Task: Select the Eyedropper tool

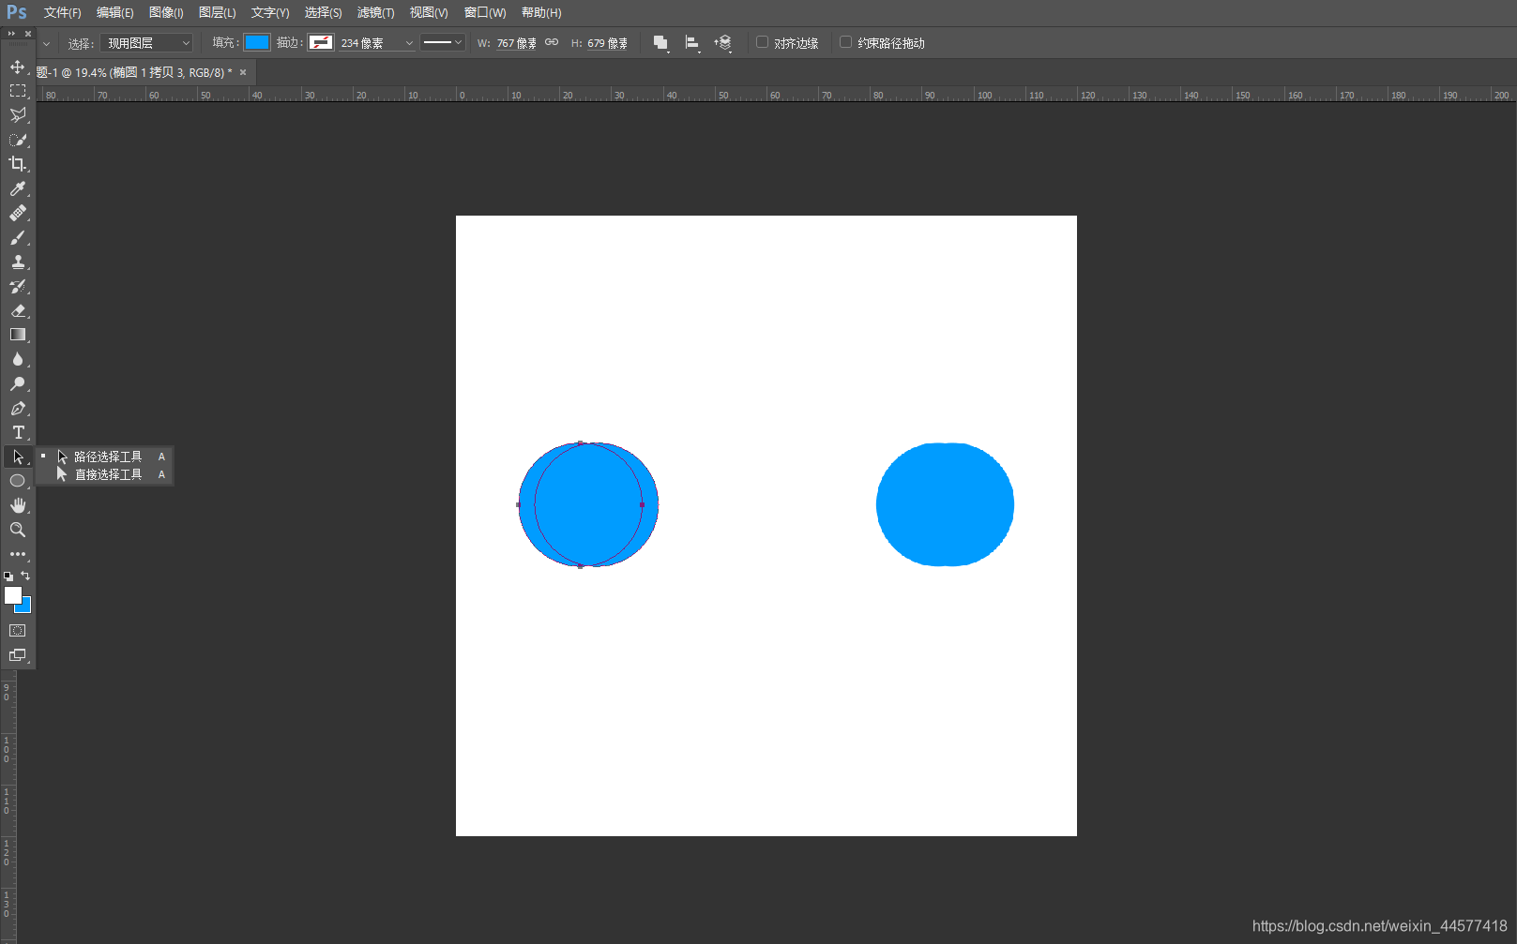Action: (17, 188)
